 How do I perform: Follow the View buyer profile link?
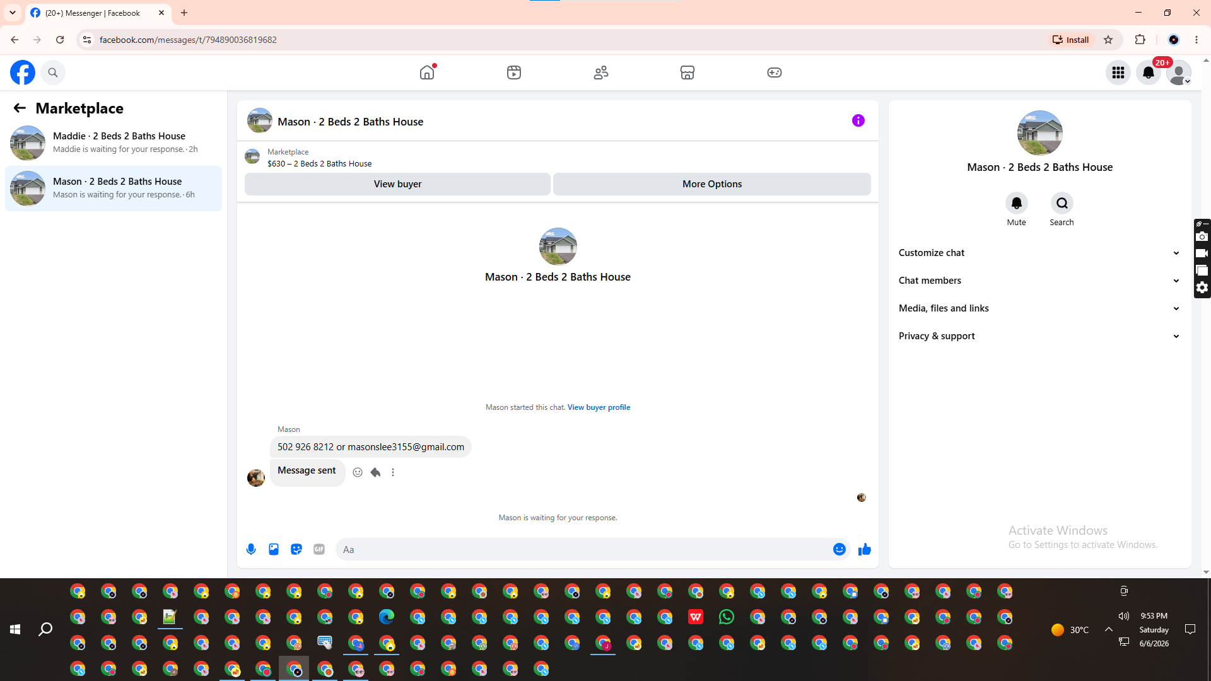tap(599, 407)
